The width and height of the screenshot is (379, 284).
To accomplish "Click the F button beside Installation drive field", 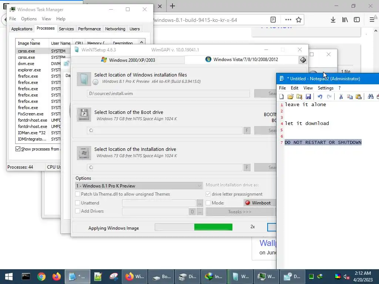I will 247,168.
